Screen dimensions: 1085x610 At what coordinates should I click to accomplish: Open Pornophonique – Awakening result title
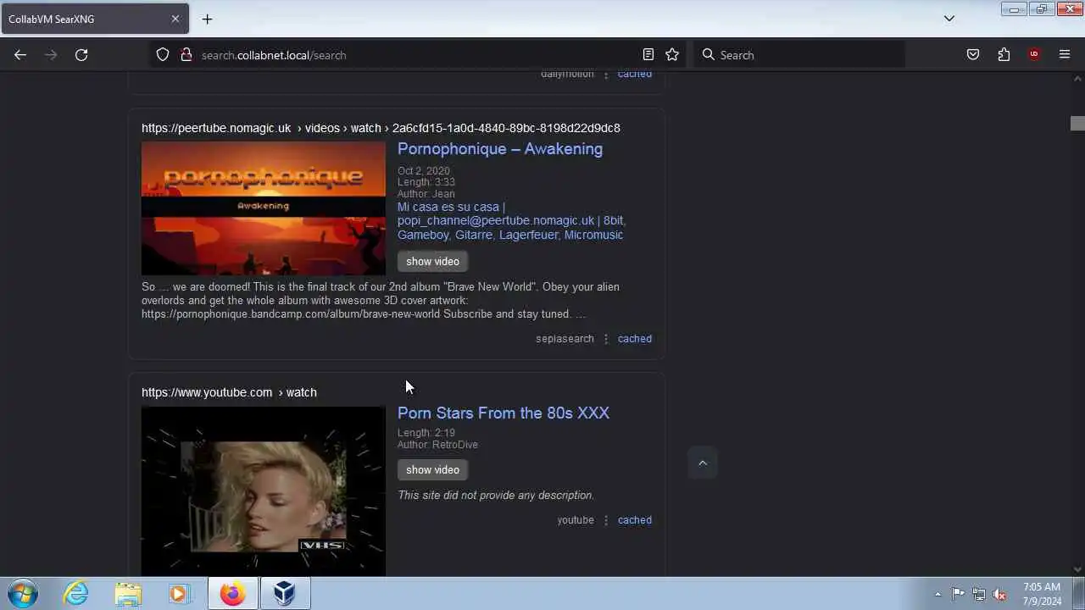click(x=500, y=149)
